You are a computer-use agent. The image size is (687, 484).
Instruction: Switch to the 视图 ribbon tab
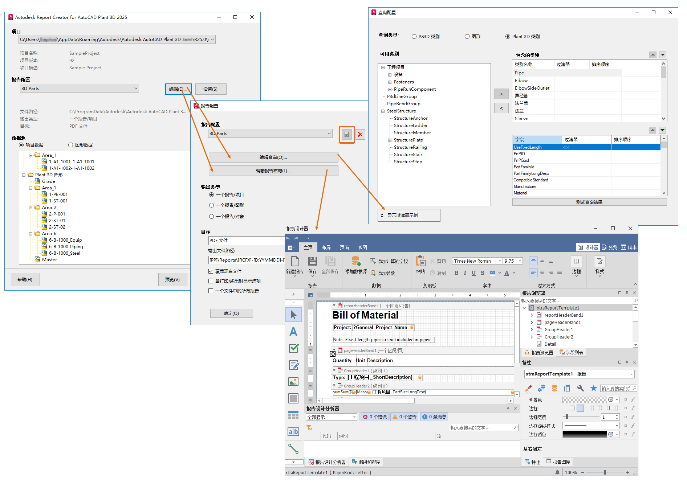[x=362, y=247]
